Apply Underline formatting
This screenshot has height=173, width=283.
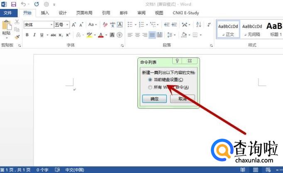pos(42,35)
